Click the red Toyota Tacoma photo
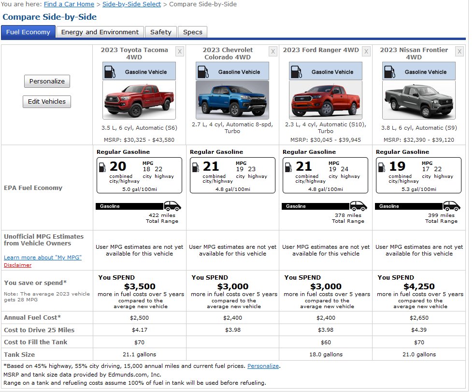 [x=139, y=100]
